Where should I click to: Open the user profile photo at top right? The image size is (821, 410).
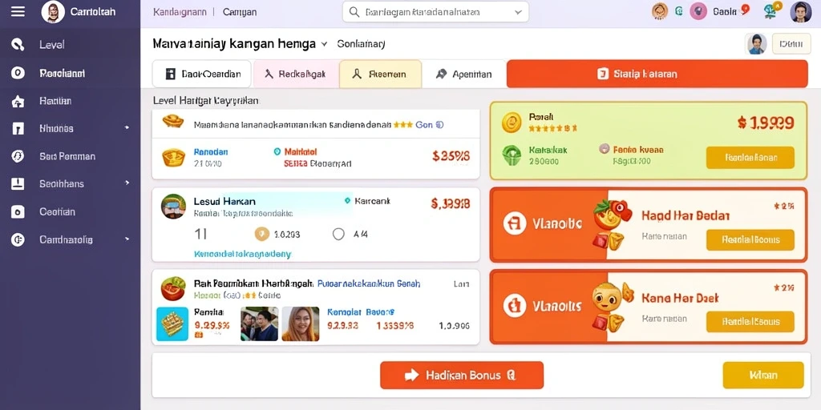tap(801, 11)
